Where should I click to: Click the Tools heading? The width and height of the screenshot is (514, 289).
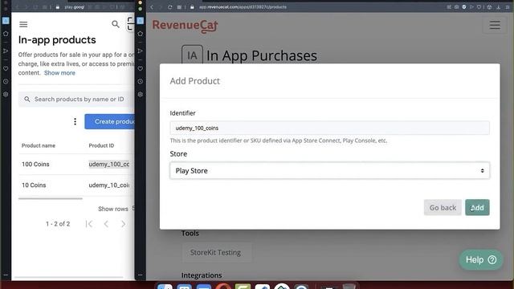click(190, 234)
